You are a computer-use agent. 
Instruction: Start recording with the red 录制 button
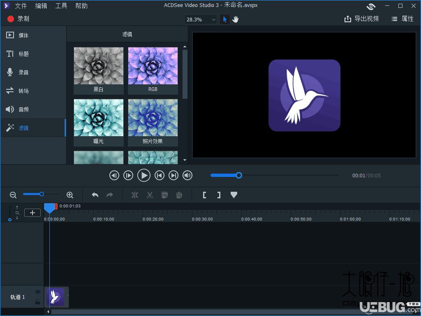[18, 19]
